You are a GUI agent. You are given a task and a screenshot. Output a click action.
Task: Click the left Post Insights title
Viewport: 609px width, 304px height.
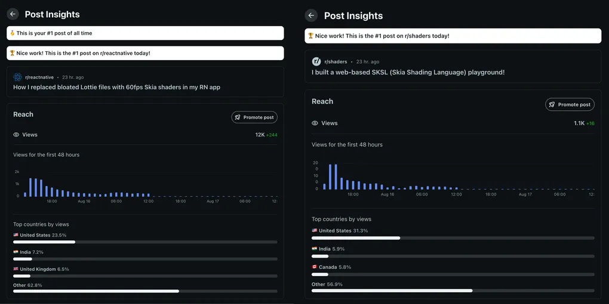[x=53, y=14]
